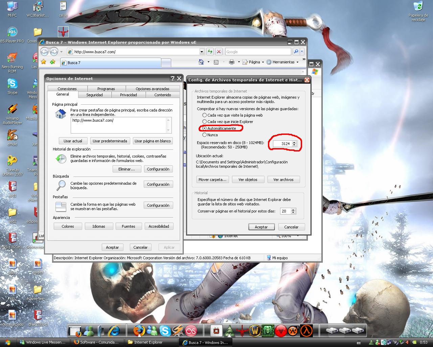Click the Accesibilidad button
Screen dimensions: 433x347
point(159,226)
